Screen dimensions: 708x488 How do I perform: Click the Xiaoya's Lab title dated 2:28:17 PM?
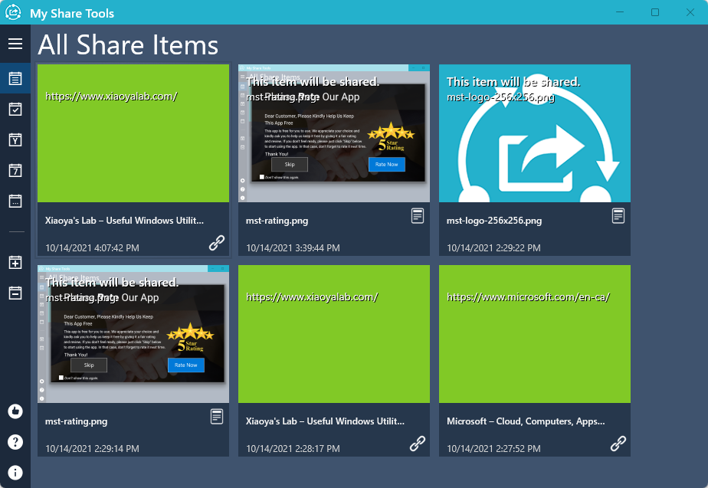[x=325, y=421]
